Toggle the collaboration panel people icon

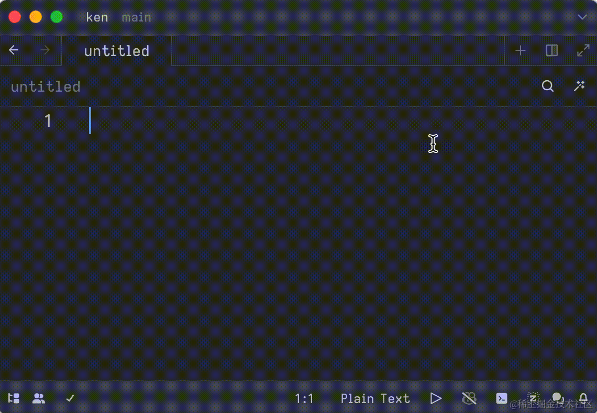39,398
